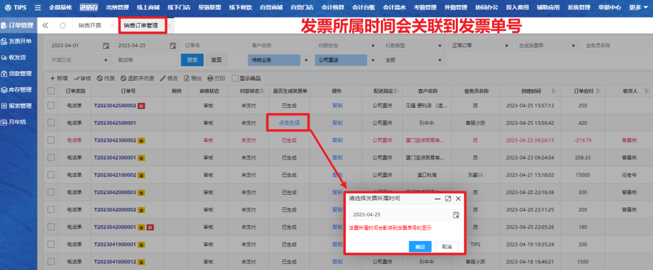Viewport: 653px width, 270px height.
Task: Click the 打印 print toolbar button
Action: click(216, 78)
